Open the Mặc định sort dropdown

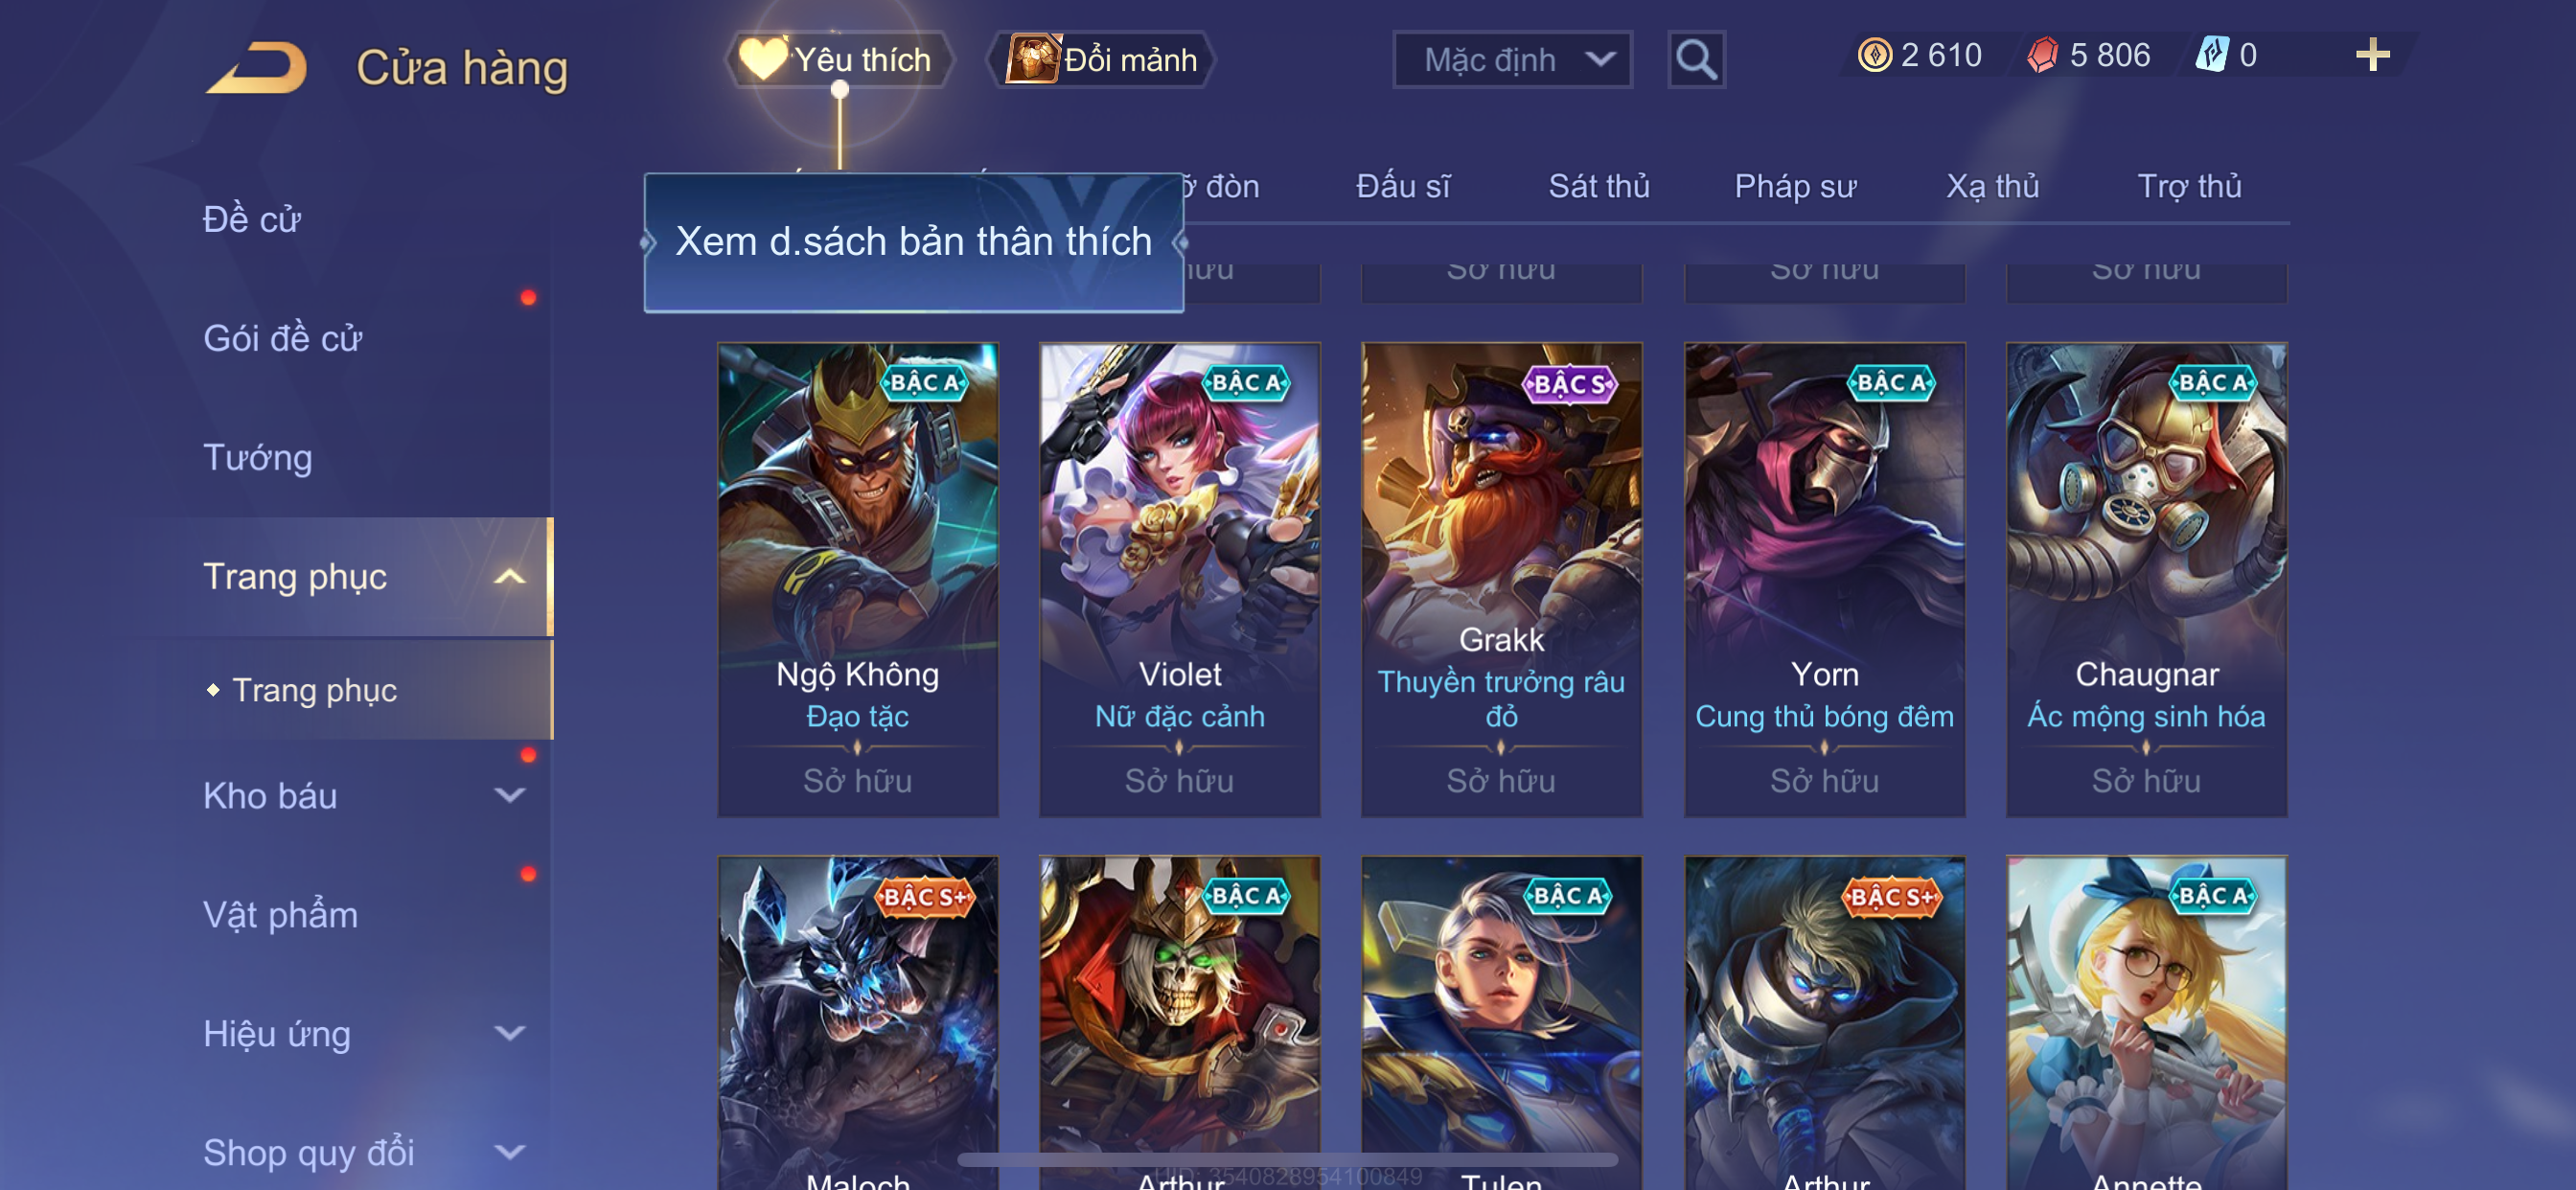pos(1512,60)
